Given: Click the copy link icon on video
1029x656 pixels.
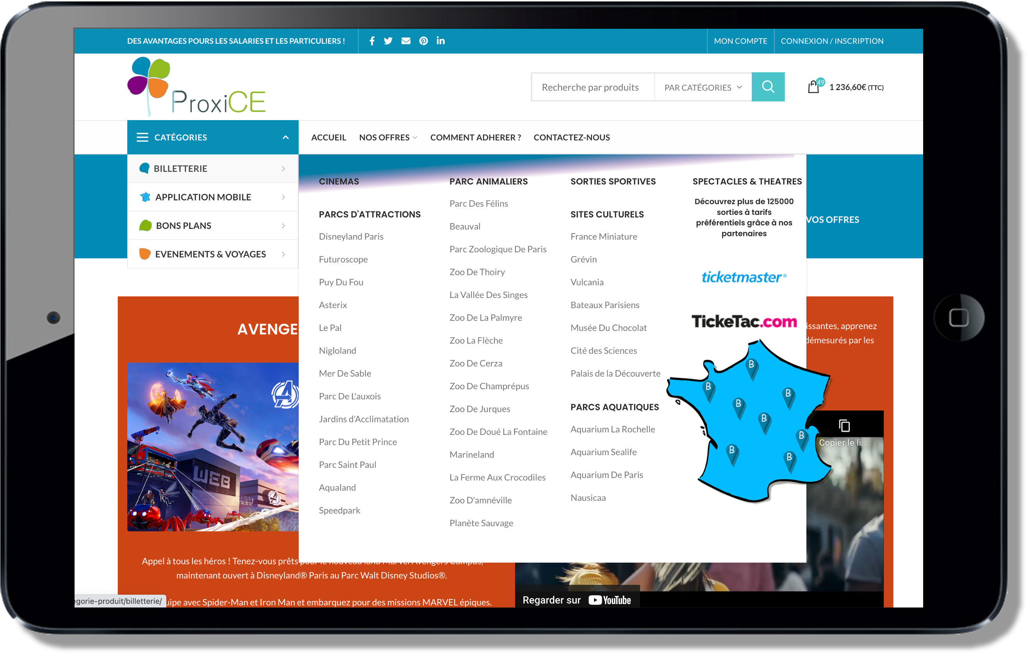Looking at the screenshot, I should 844,426.
